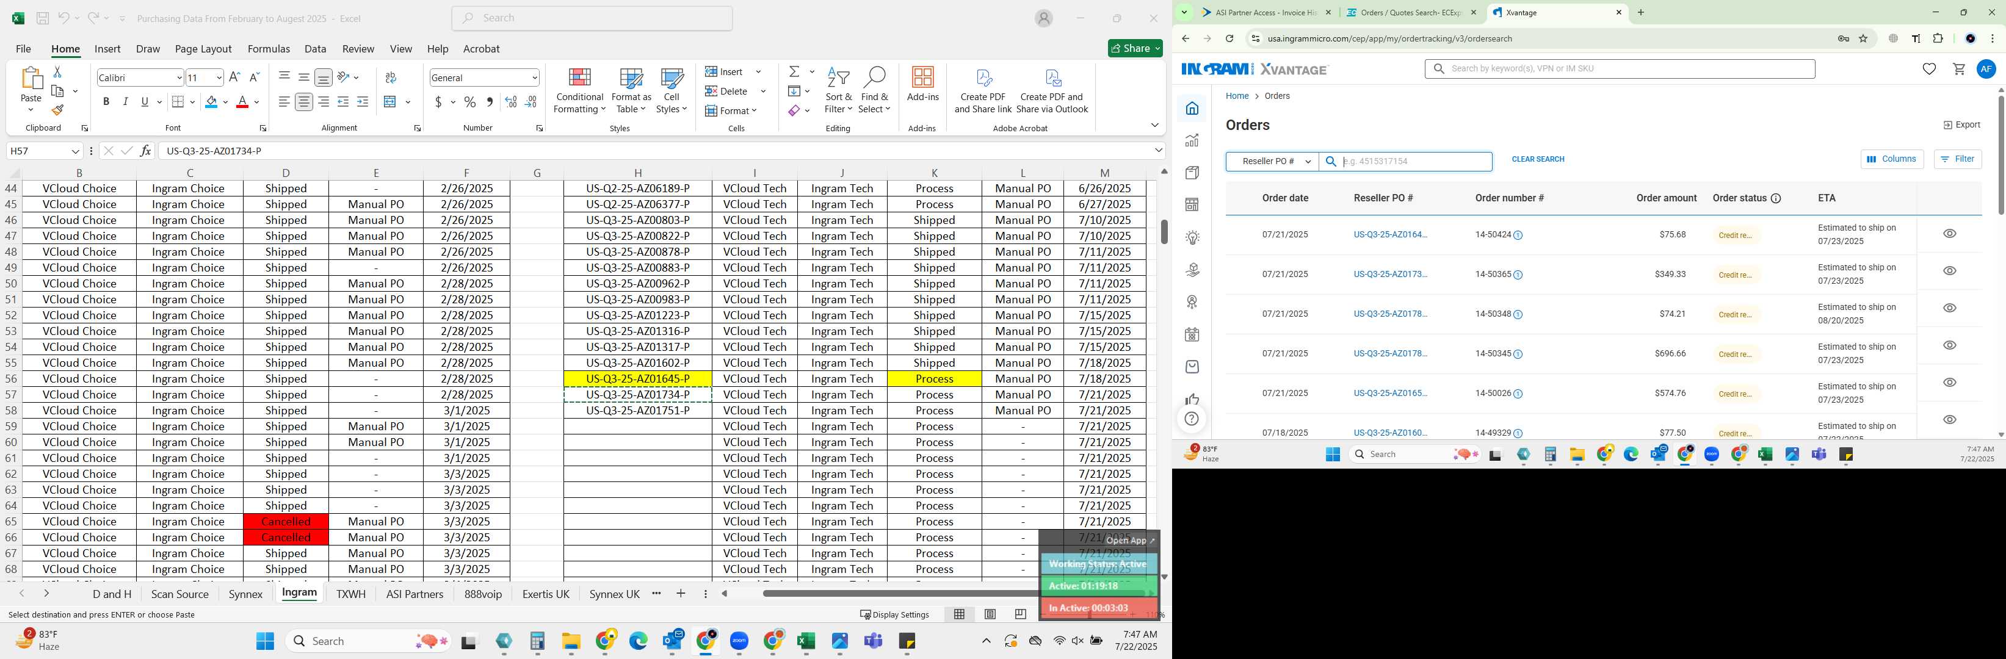Image resolution: width=2006 pixels, height=659 pixels.
Task: Click the AutoSum sigma icon
Action: [794, 71]
